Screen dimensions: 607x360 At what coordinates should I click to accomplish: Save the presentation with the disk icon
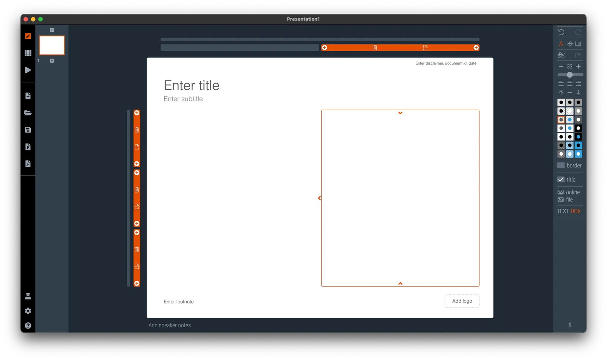pyautogui.click(x=28, y=130)
